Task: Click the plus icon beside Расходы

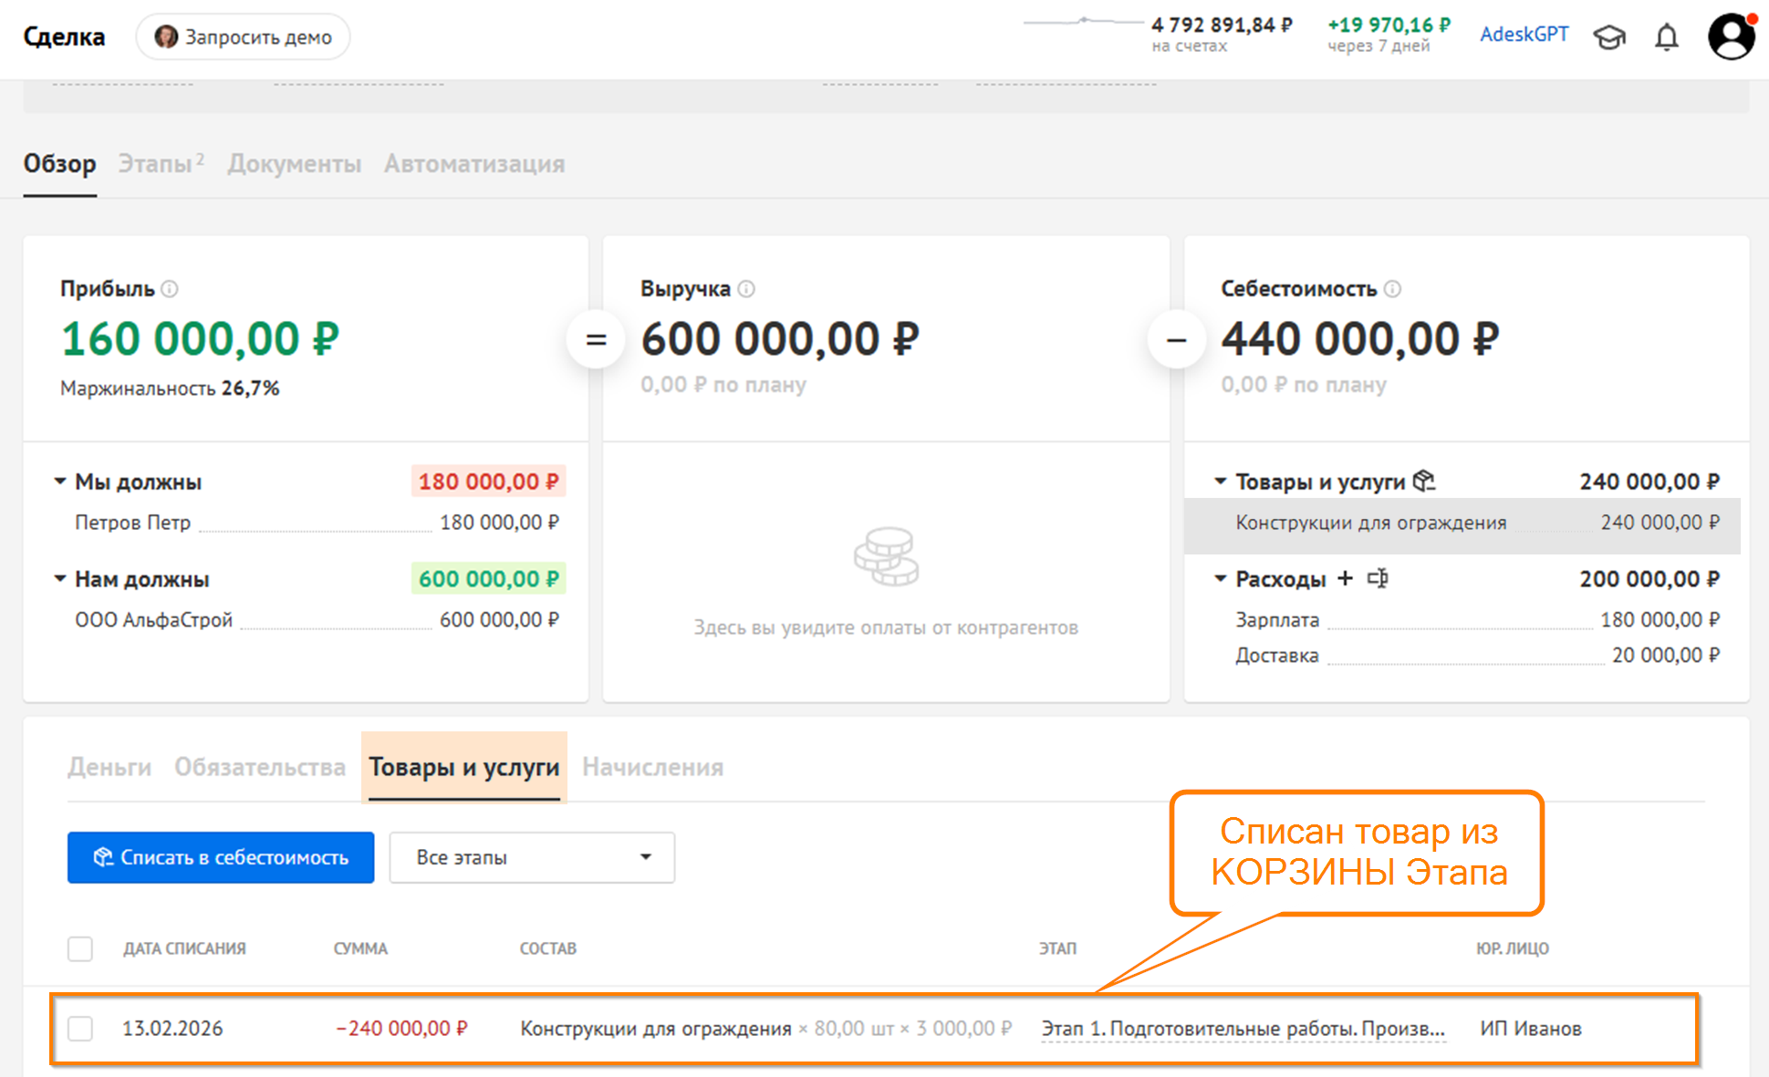Action: coord(1345,578)
